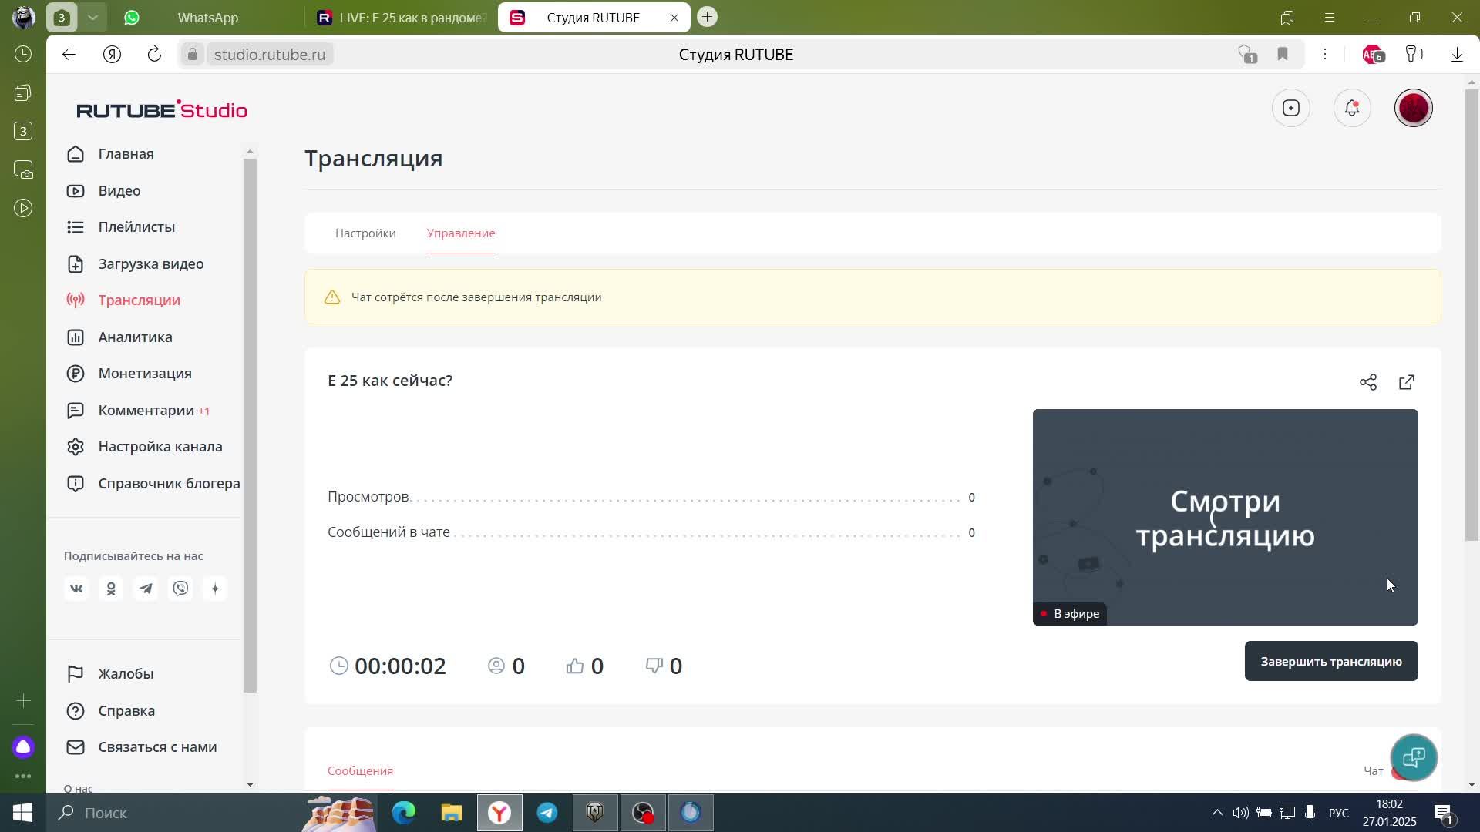
Task: Open Yandex home button in toolbar
Action: (x=112, y=54)
